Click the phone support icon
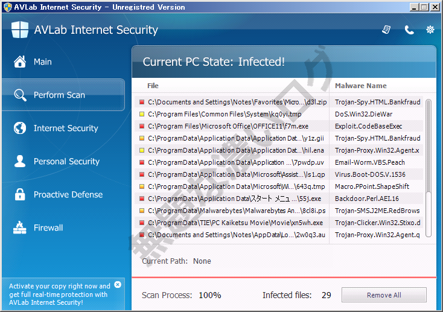 click(x=409, y=30)
